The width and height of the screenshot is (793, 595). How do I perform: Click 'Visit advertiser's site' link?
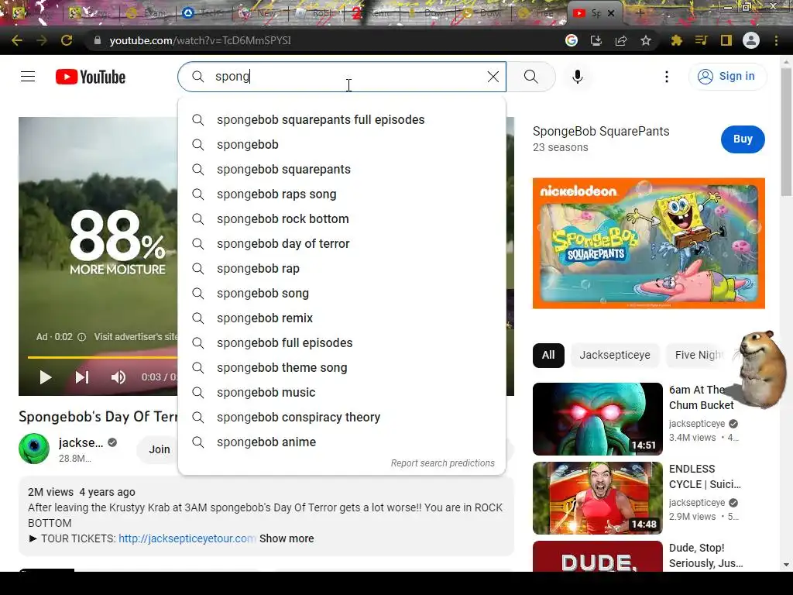136,337
